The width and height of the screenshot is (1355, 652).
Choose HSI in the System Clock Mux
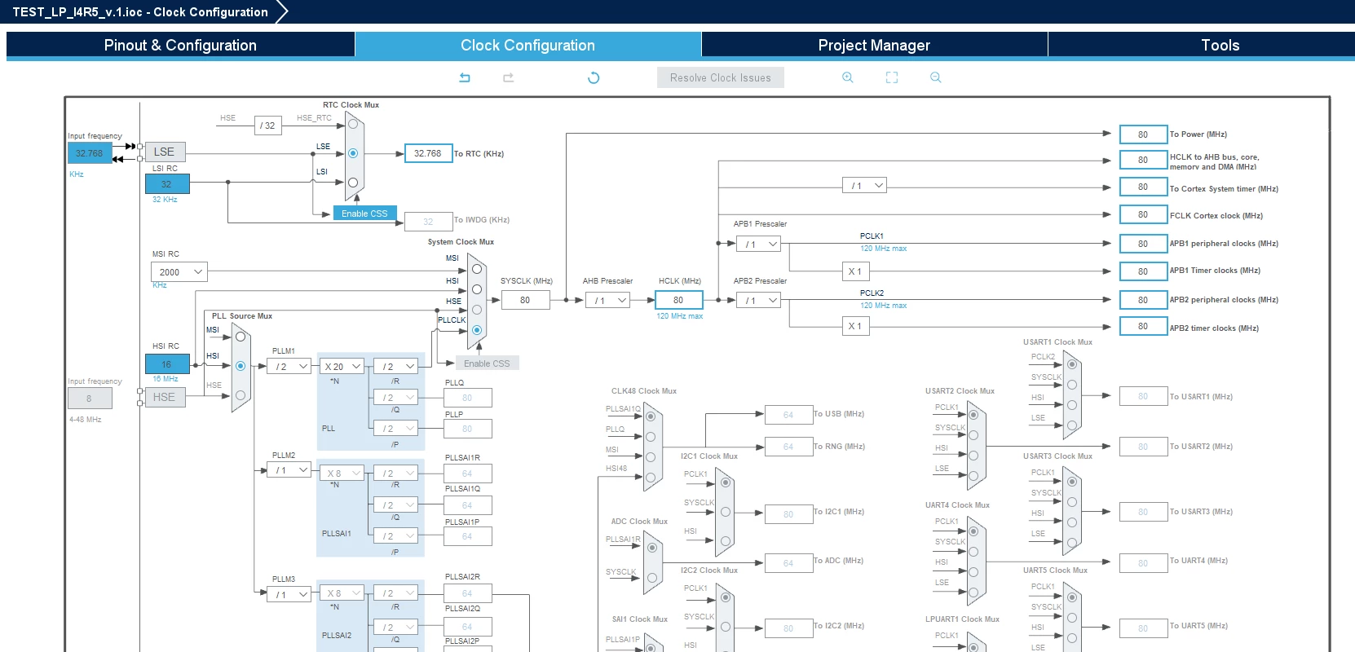[x=477, y=289]
